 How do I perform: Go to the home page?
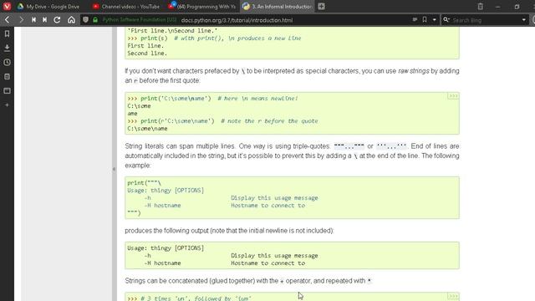71,20
